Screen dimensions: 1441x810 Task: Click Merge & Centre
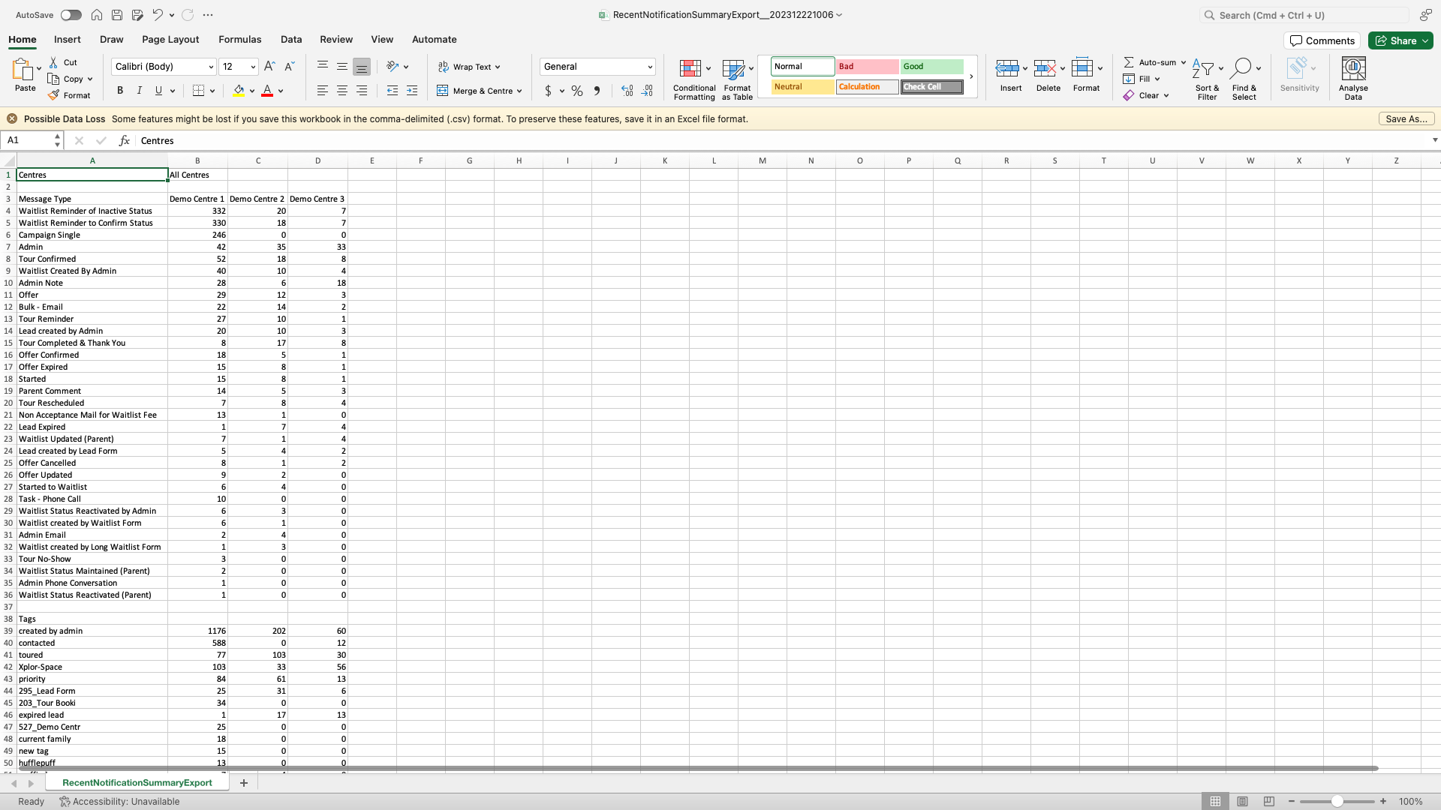[480, 91]
